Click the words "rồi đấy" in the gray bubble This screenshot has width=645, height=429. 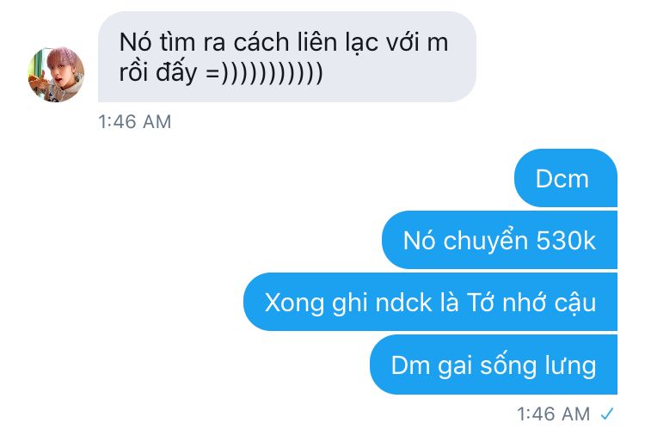click(158, 72)
